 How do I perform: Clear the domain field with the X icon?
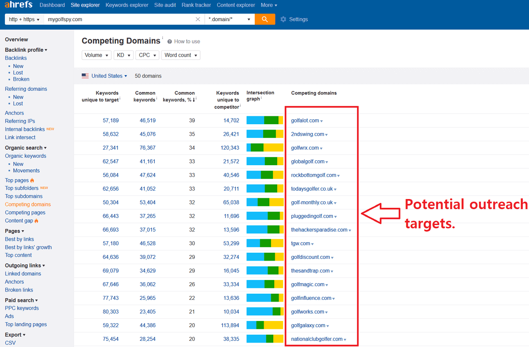coord(198,19)
